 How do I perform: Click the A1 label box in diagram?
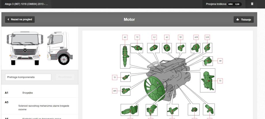pyautogui.click(x=125, y=37)
